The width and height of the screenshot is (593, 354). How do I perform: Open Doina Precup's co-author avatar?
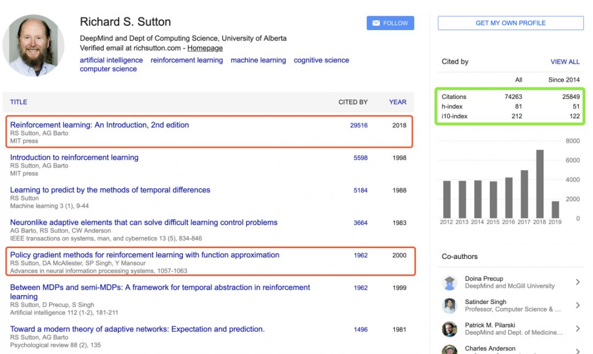(x=450, y=283)
